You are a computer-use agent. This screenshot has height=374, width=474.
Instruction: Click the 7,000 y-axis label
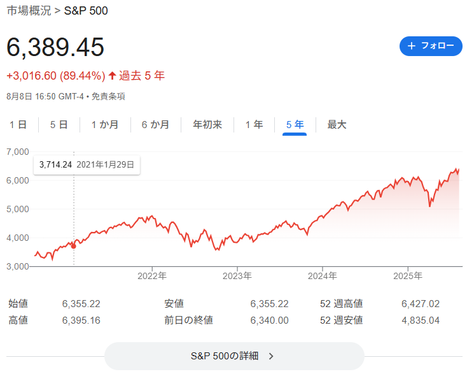pyautogui.click(x=18, y=152)
